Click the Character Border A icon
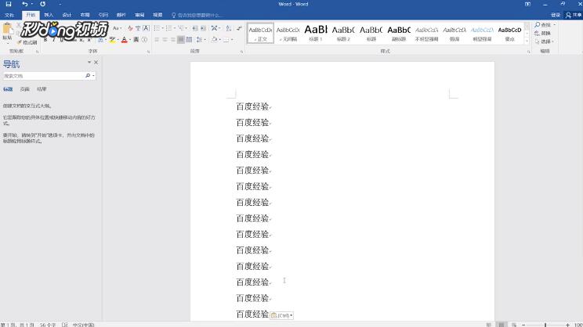 (146, 28)
